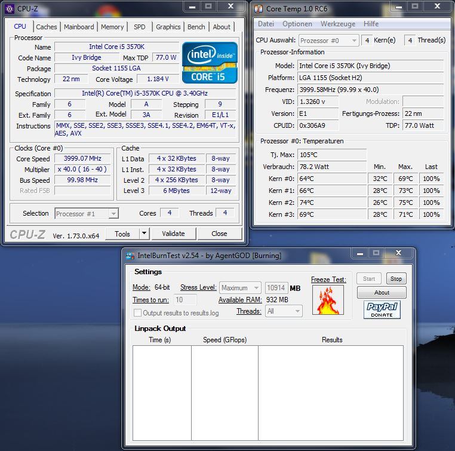The height and width of the screenshot is (451, 455).
Task: Click the Kern #0 temperature '64°C'
Action: point(331,179)
